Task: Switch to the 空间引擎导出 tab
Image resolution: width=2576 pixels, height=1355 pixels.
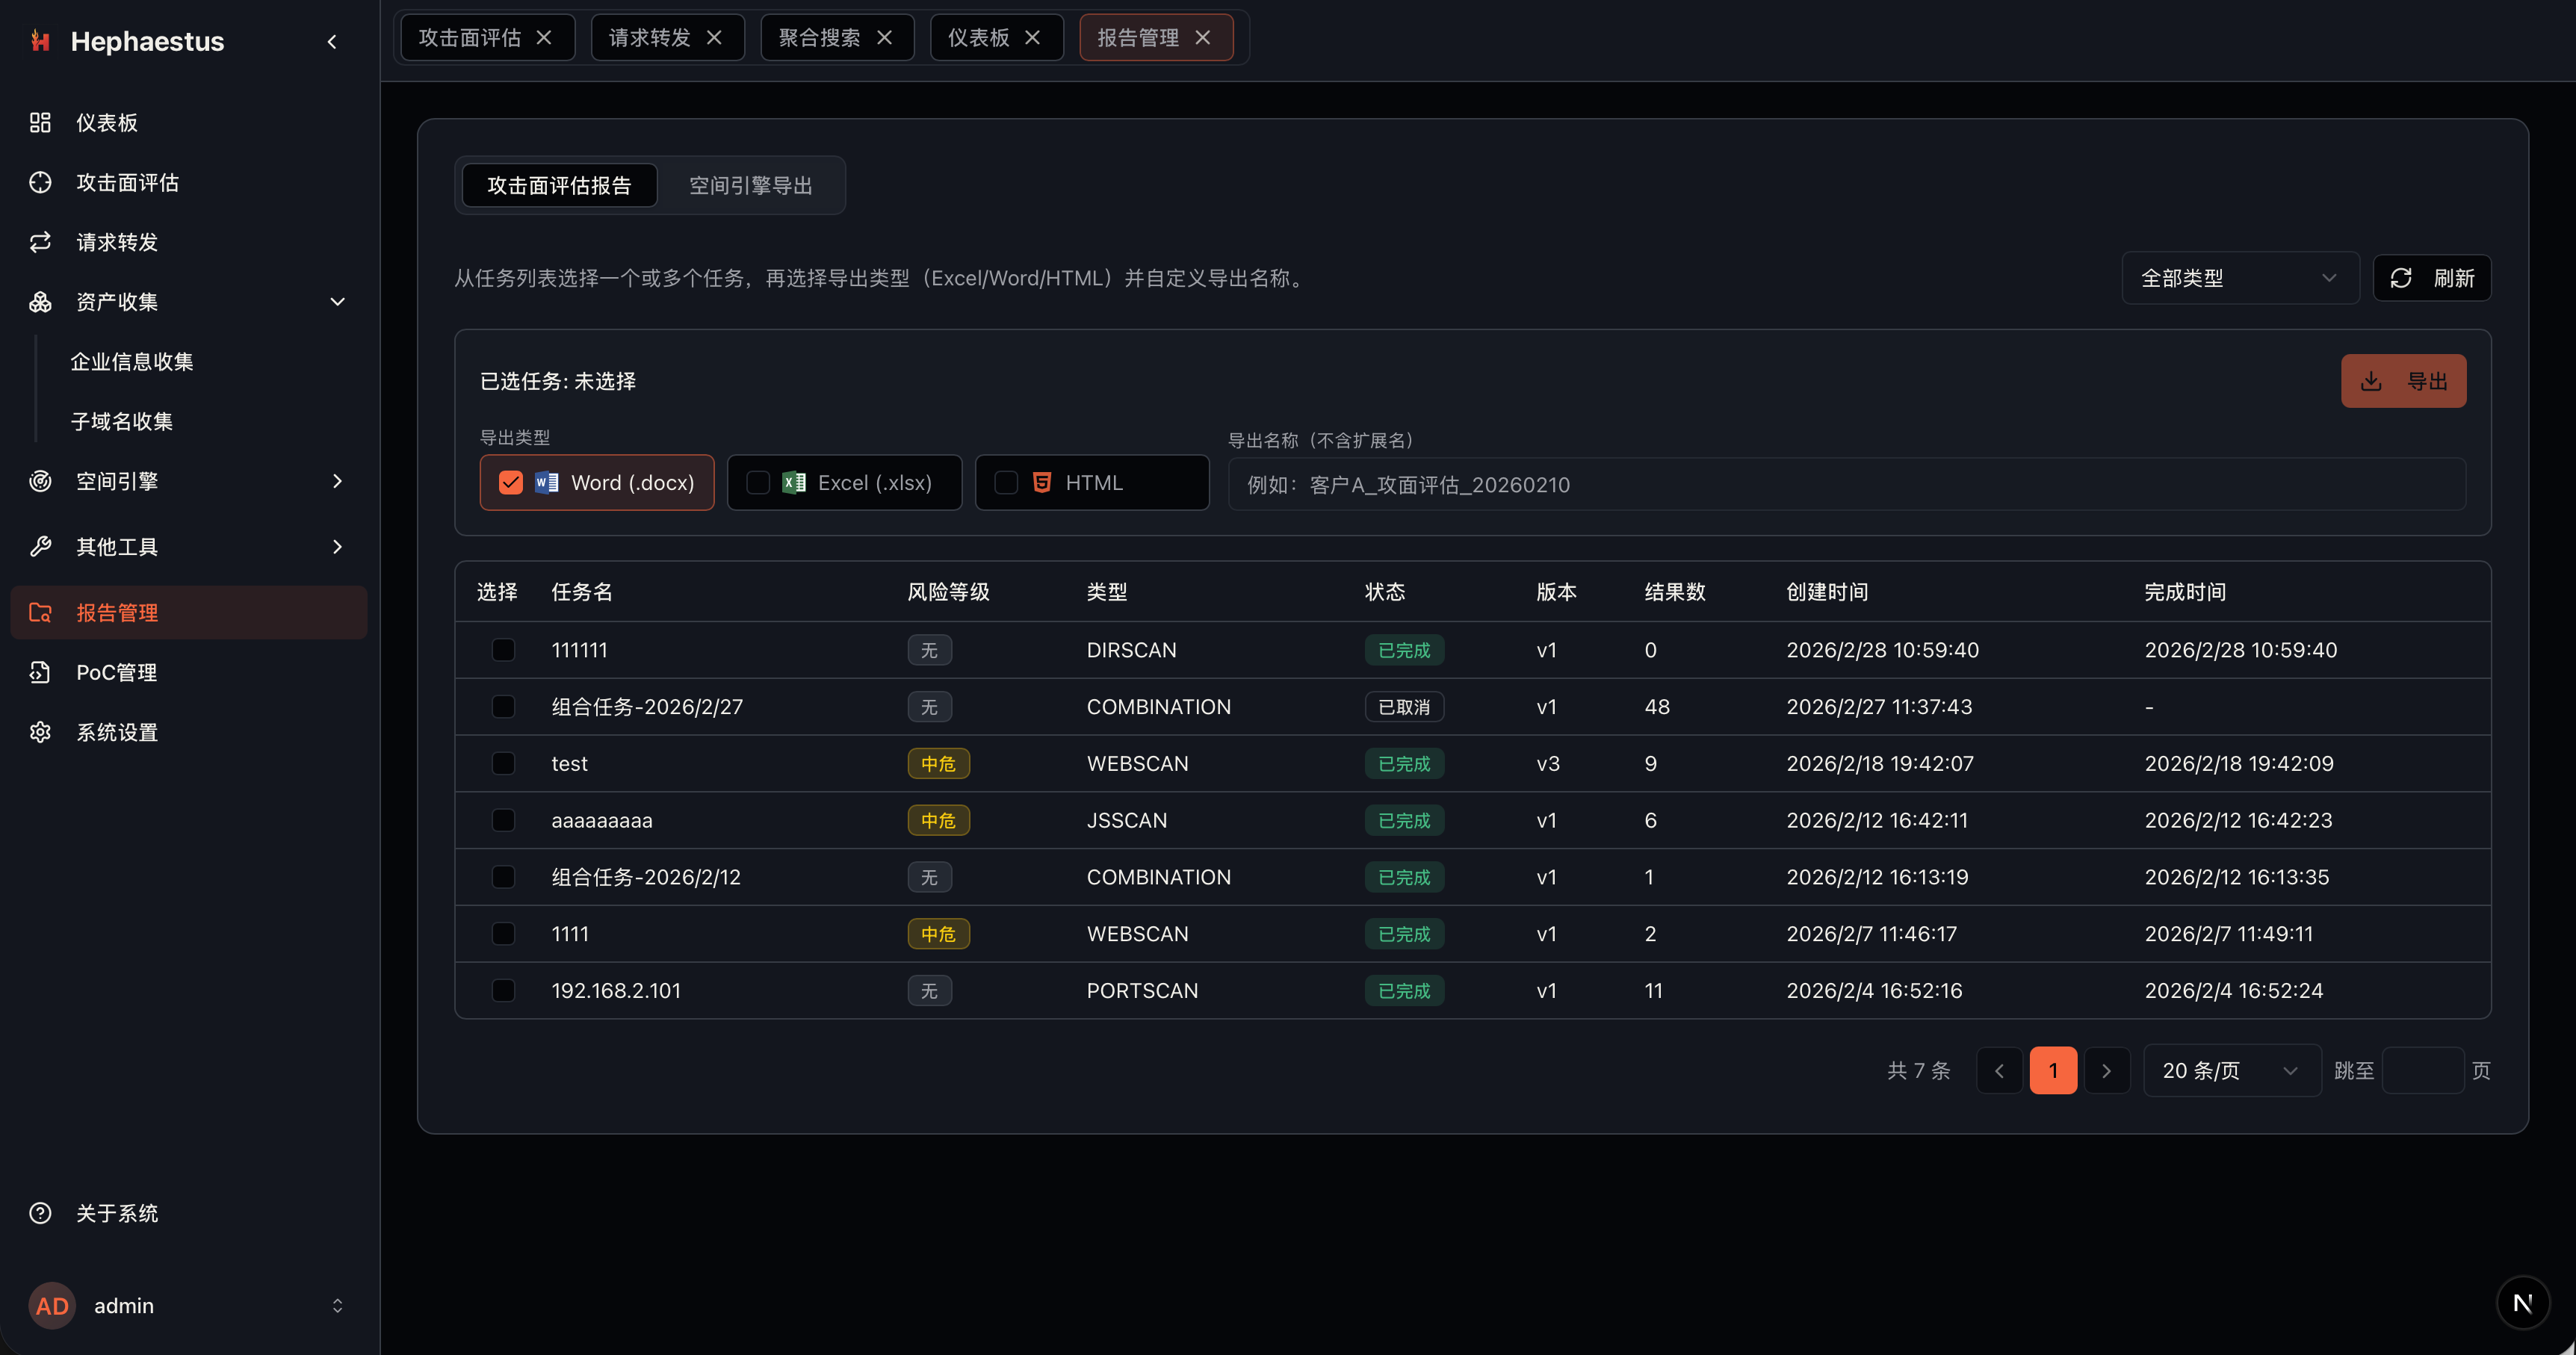Action: (750, 185)
